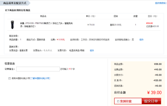The height and width of the screenshot is (106, 167).
Task: Check 使用中国移动电子券 checkbox
Action: tap(9, 78)
